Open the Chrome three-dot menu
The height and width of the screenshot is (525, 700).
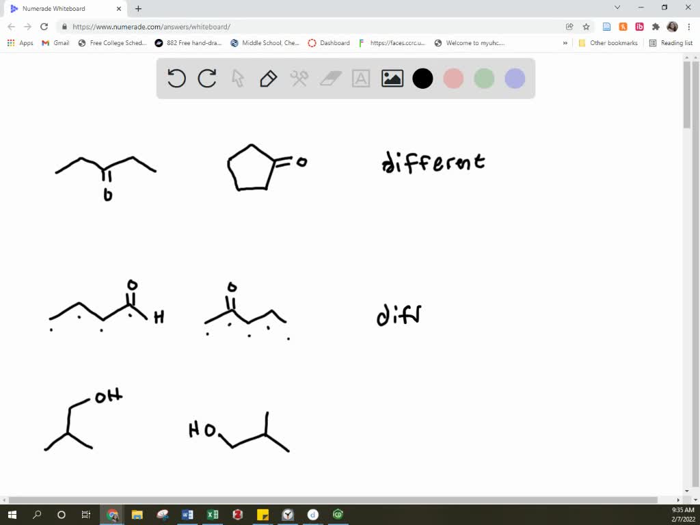pos(689,27)
